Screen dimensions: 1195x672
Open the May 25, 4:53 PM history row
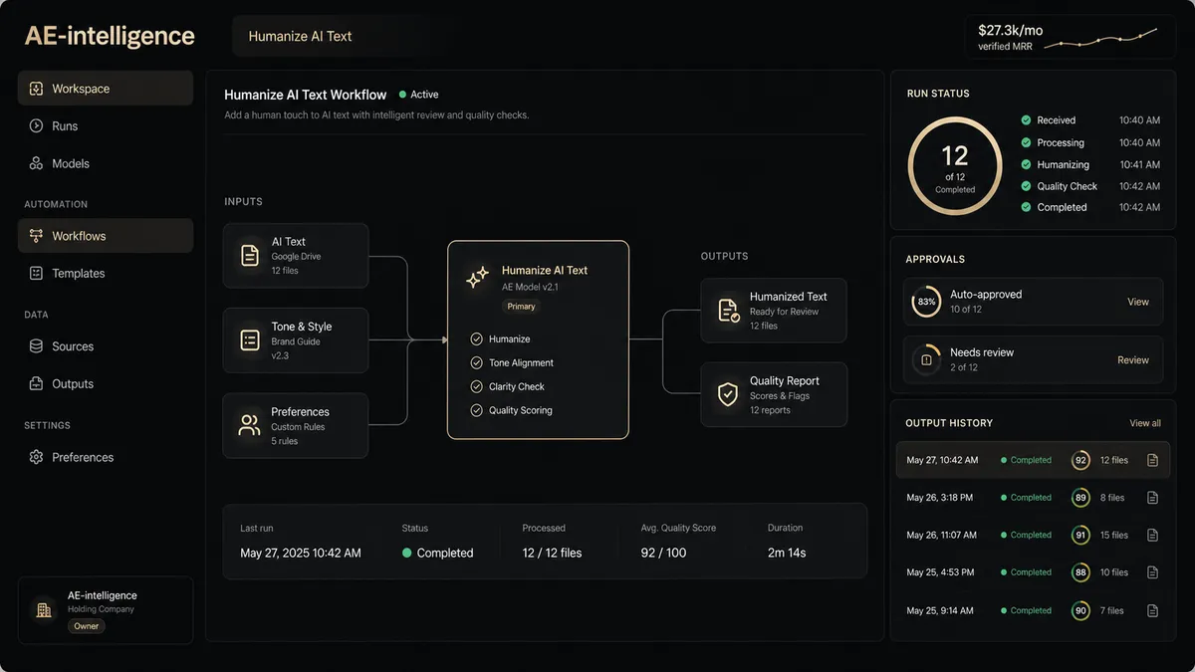[x=1033, y=572]
